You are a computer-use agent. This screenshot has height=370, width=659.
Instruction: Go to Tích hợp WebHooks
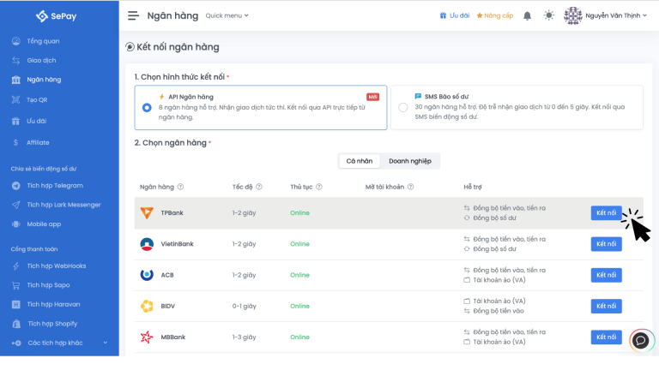(56, 266)
